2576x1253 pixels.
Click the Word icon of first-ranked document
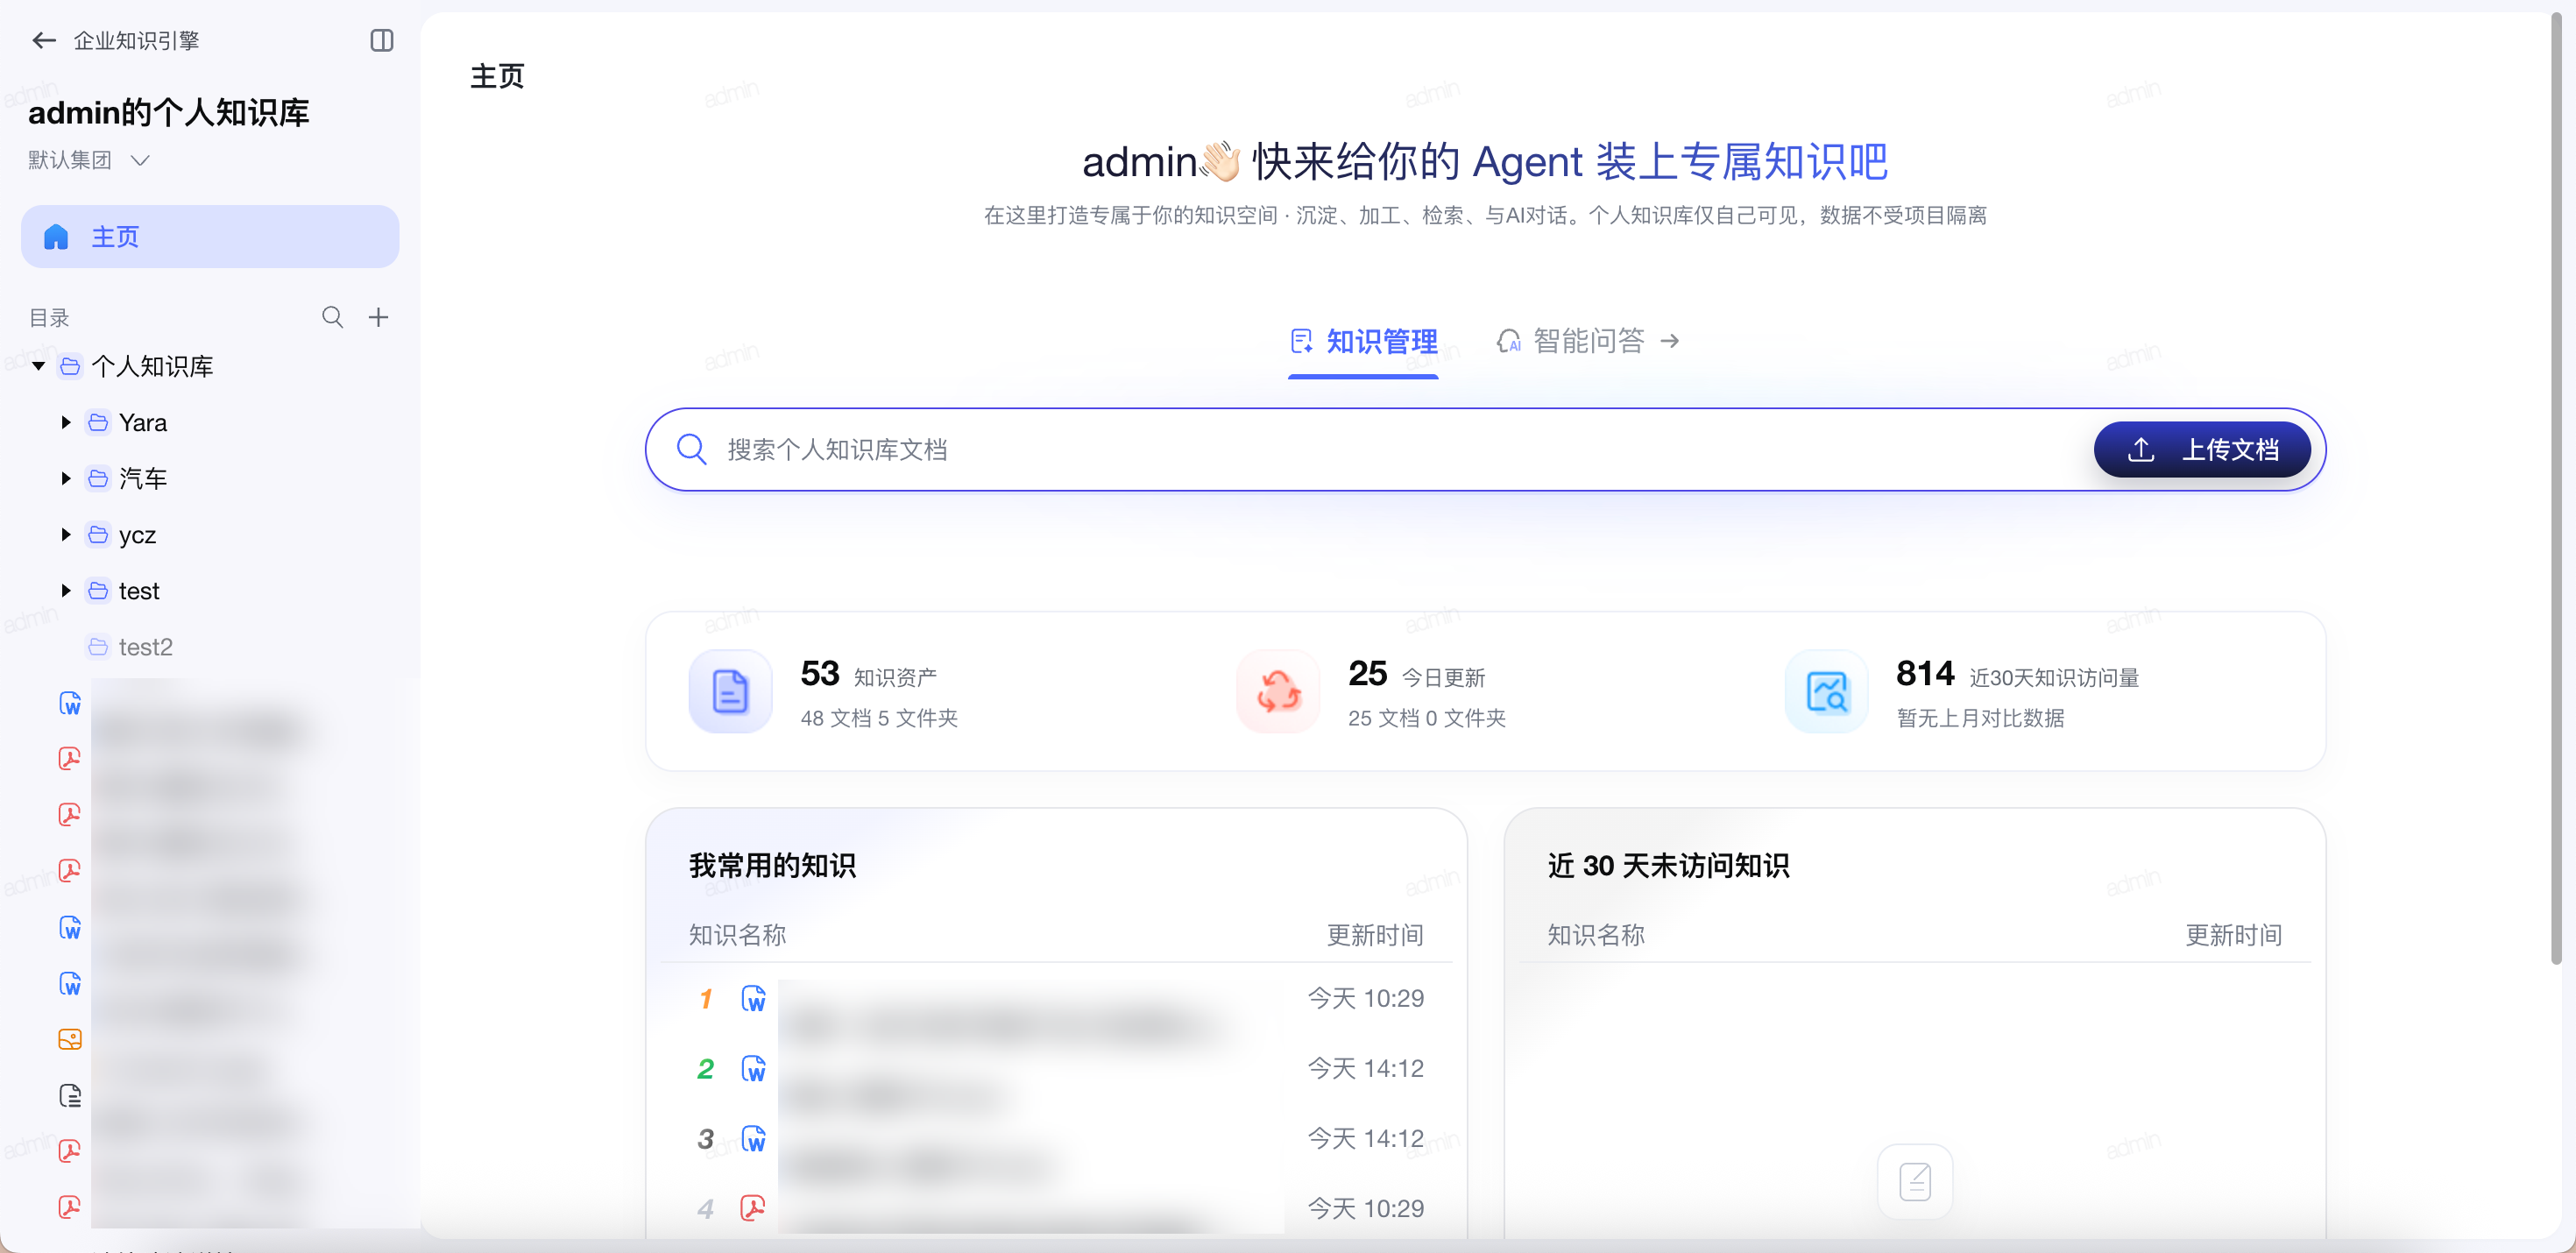[753, 999]
